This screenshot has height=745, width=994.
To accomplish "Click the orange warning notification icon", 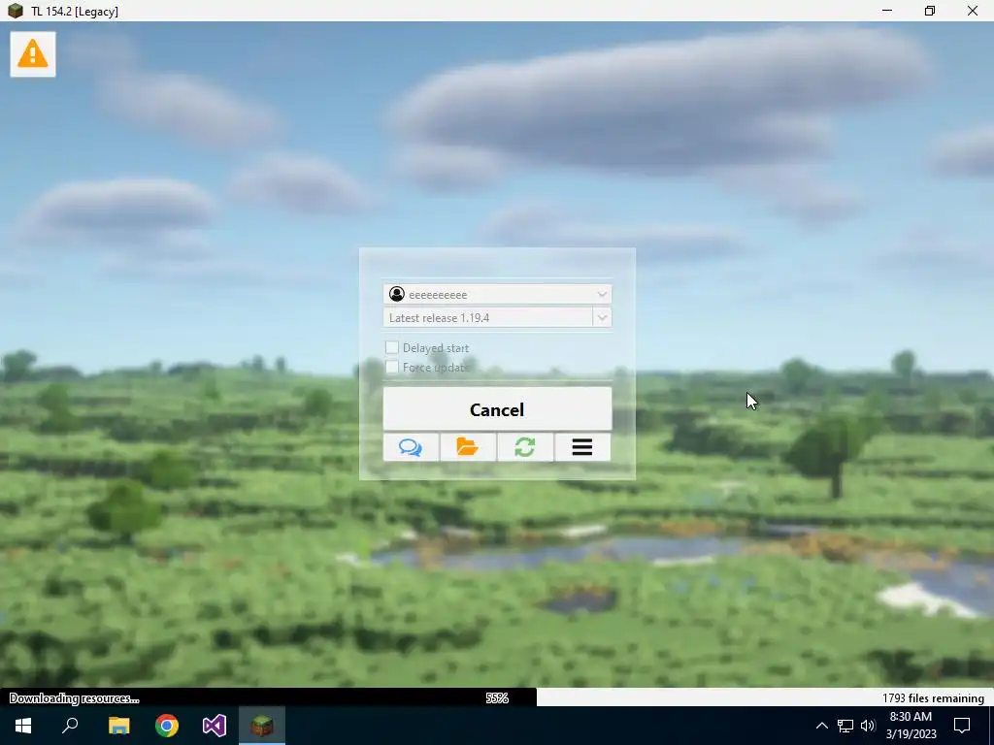I will (x=33, y=54).
